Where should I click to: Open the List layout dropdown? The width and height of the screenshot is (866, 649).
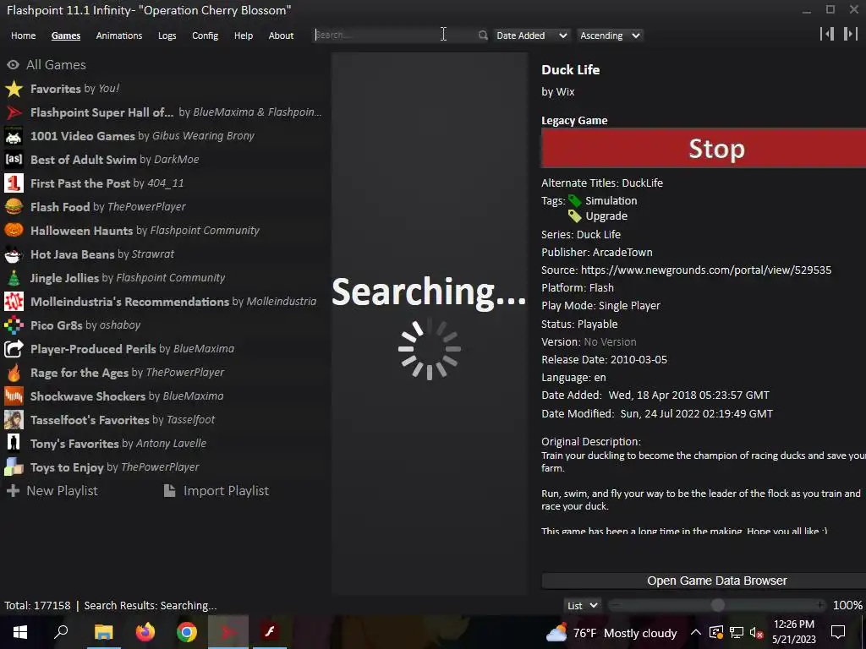pos(582,605)
